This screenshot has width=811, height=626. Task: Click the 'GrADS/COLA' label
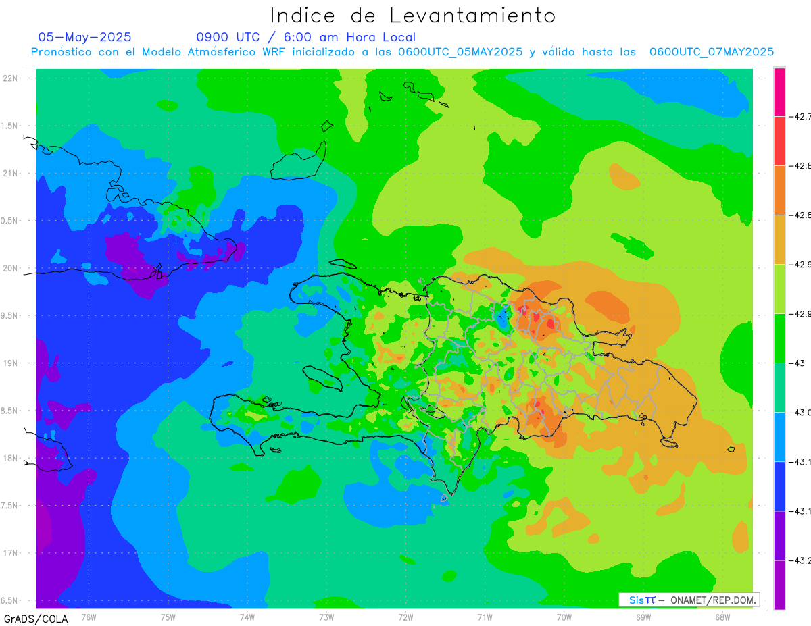click(x=35, y=619)
